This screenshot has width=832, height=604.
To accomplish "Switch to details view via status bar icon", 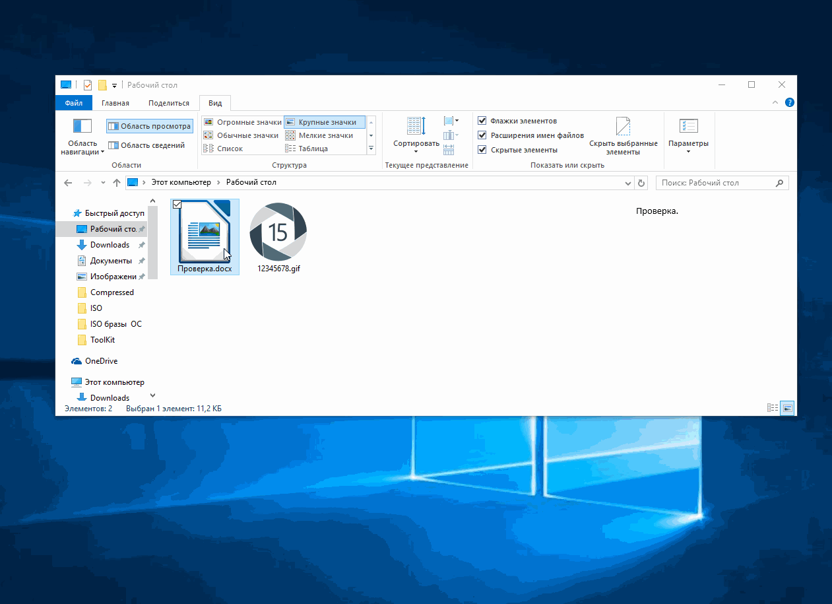I will (773, 409).
